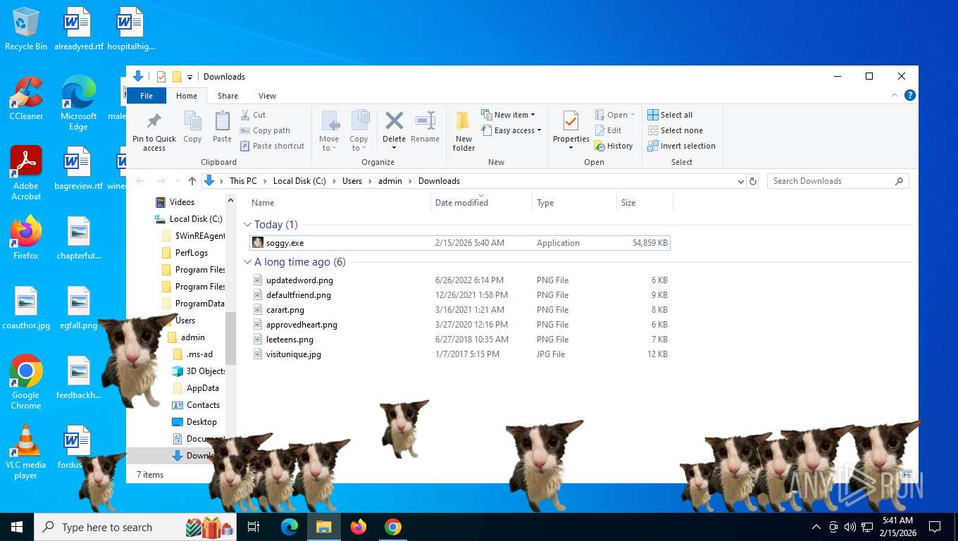
Task: Select Cut in Clipboard group
Action: 253,115
